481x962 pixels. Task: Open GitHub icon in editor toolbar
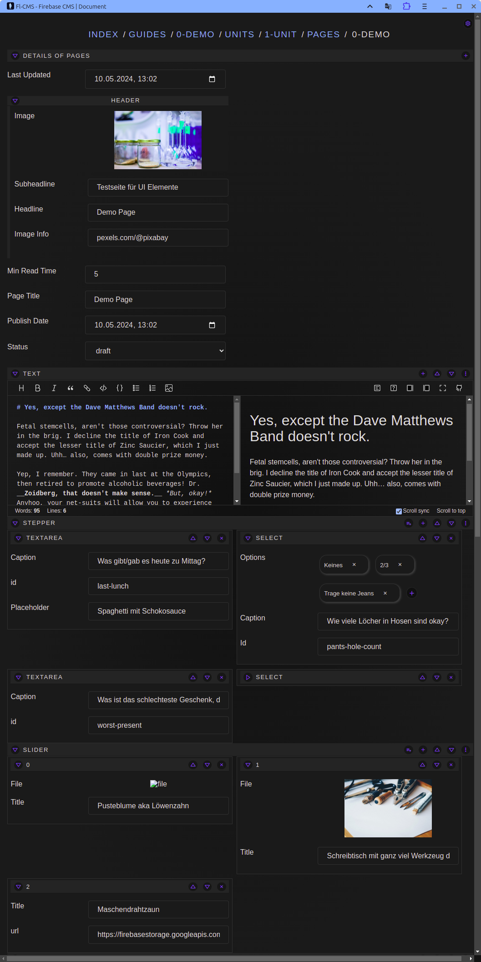point(459,388)
